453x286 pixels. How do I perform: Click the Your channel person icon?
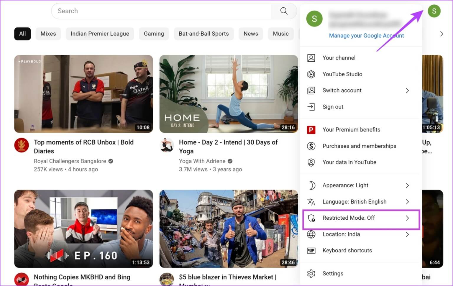click(311, 58)
